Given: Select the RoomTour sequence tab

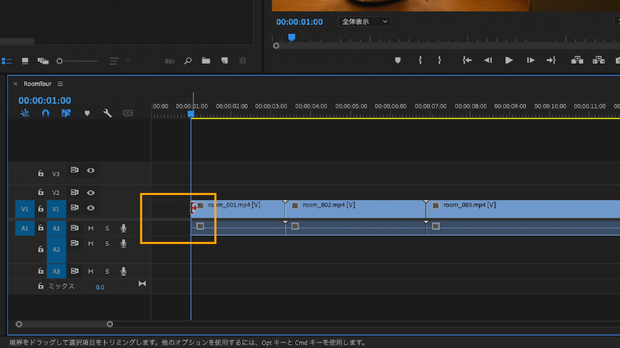Looking at the screenshot, I should (37, 84).
